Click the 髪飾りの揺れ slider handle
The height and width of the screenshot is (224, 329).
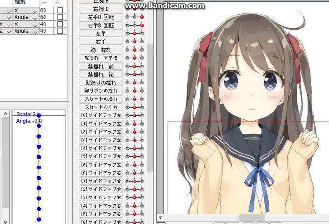[x=135, y=83]
